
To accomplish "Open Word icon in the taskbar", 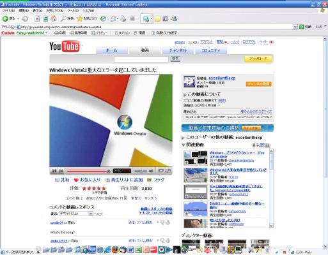I will [130, 250].
